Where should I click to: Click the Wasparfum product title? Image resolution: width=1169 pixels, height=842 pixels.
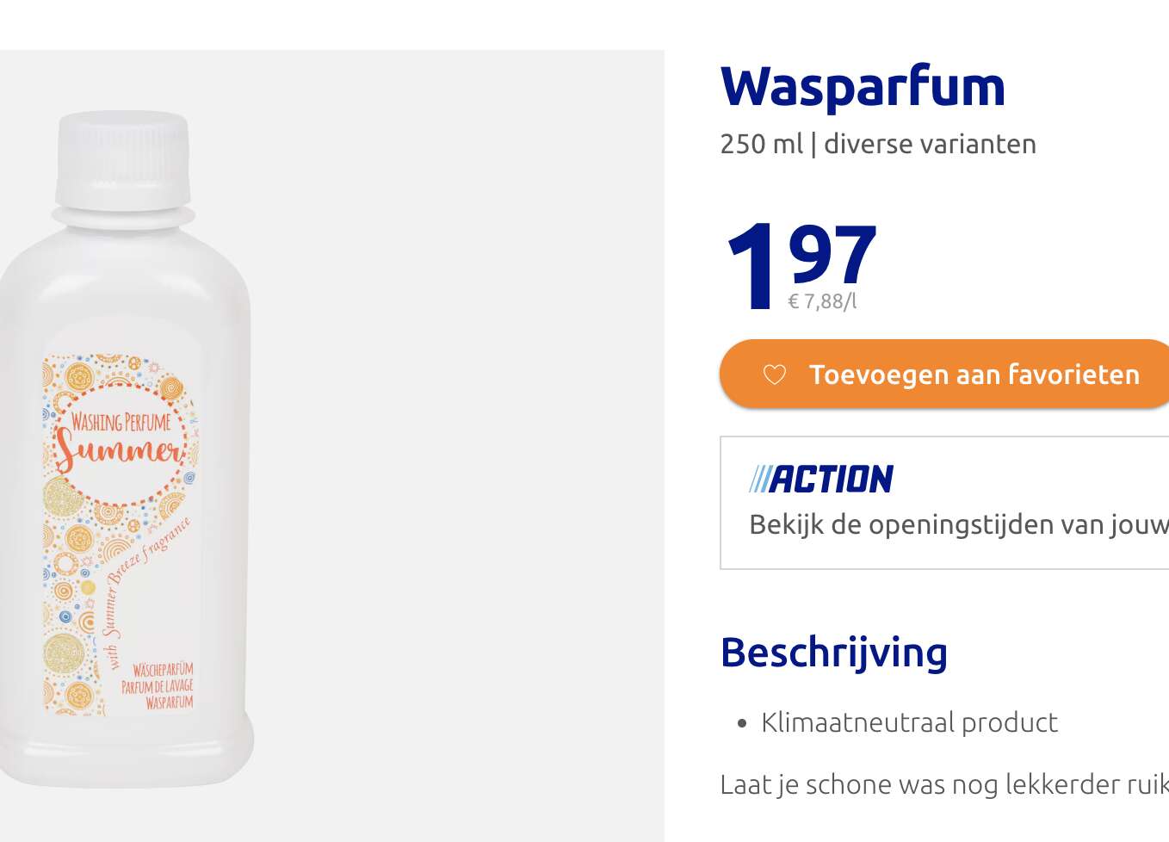863,87
